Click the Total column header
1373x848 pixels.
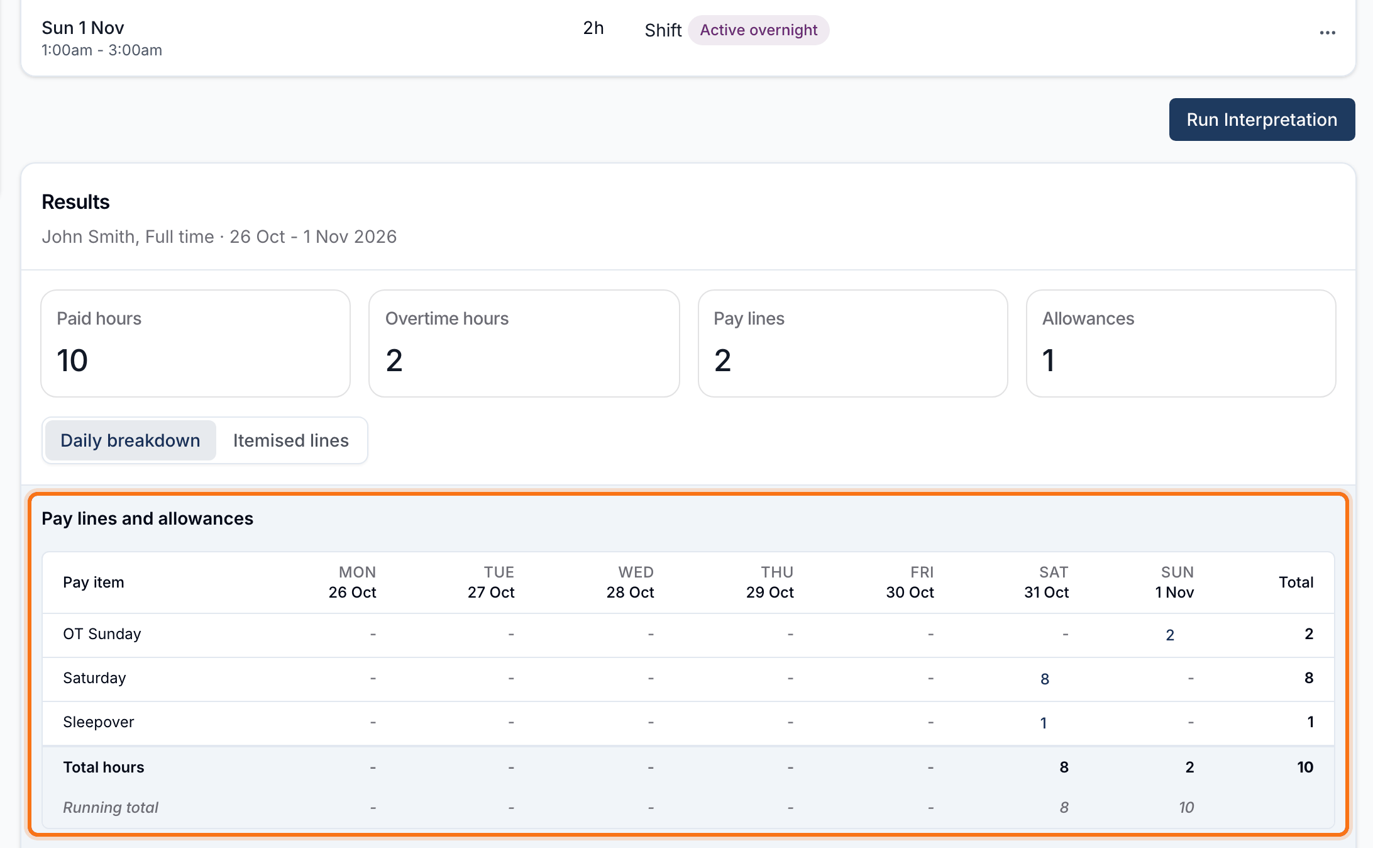(1296, 582)
